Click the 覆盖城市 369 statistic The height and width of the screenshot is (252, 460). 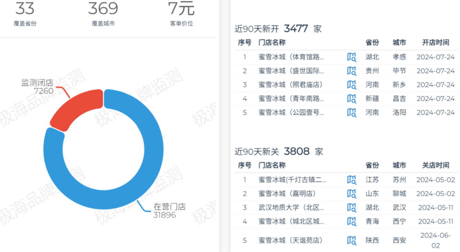point(103,14)
